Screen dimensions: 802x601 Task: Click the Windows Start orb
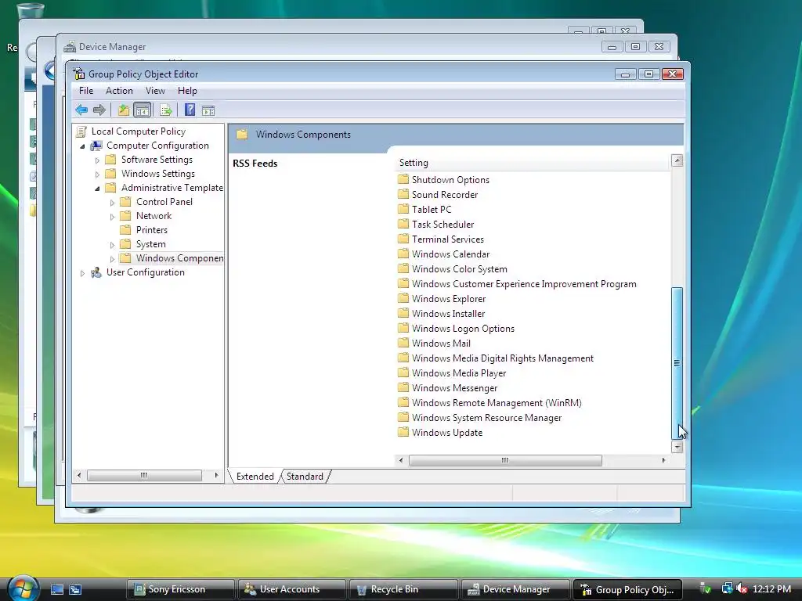coord(23,588)
